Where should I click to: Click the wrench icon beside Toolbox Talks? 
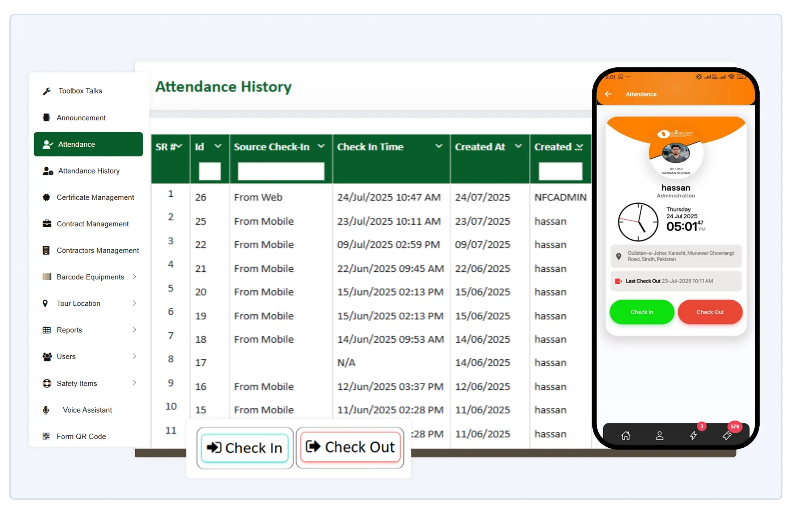[x=47, y=91]
